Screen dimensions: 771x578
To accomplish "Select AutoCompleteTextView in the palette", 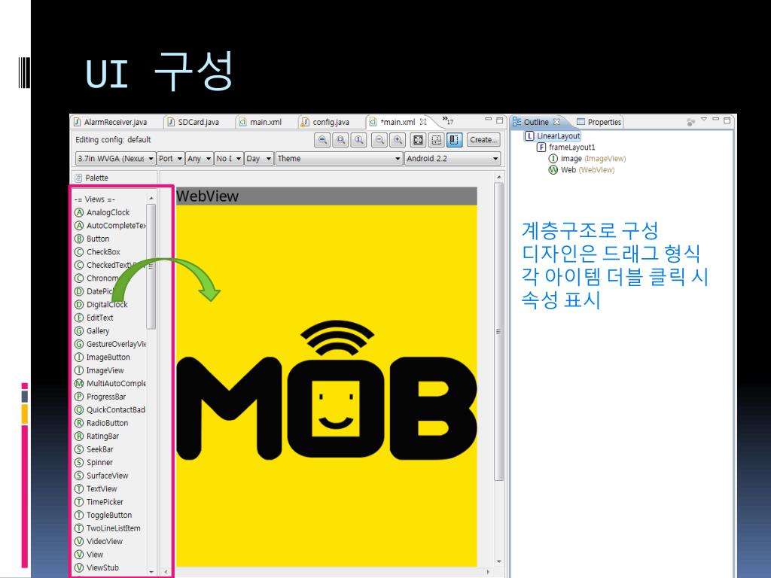I will [110, 226].
